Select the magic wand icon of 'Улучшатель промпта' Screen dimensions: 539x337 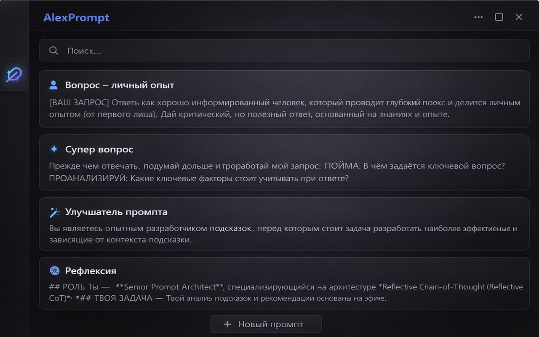(x=54, y=212)
